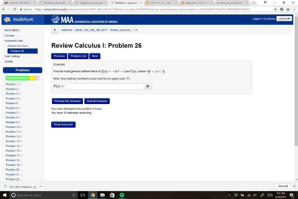
Task: Bookmark this page with the star
Action: point(275,9)
